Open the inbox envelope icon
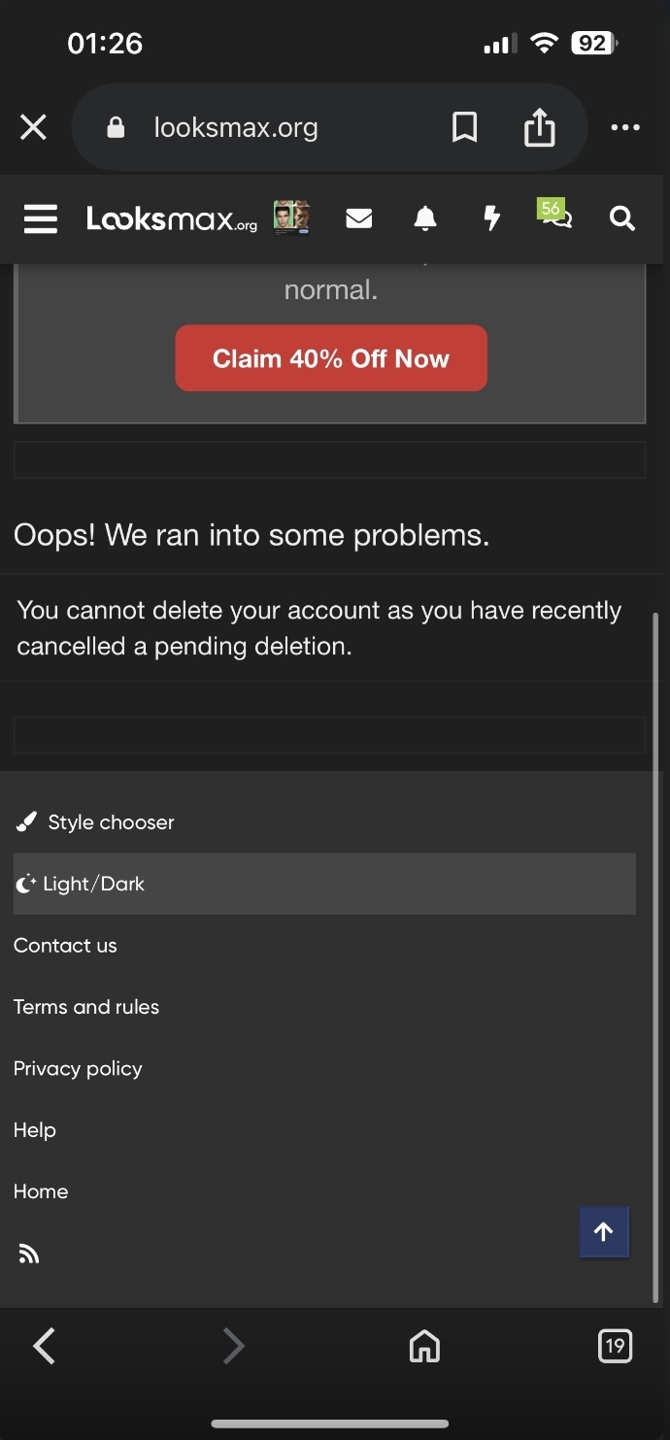The height and width of the screenshot is (1440, 670). point(359,219)
